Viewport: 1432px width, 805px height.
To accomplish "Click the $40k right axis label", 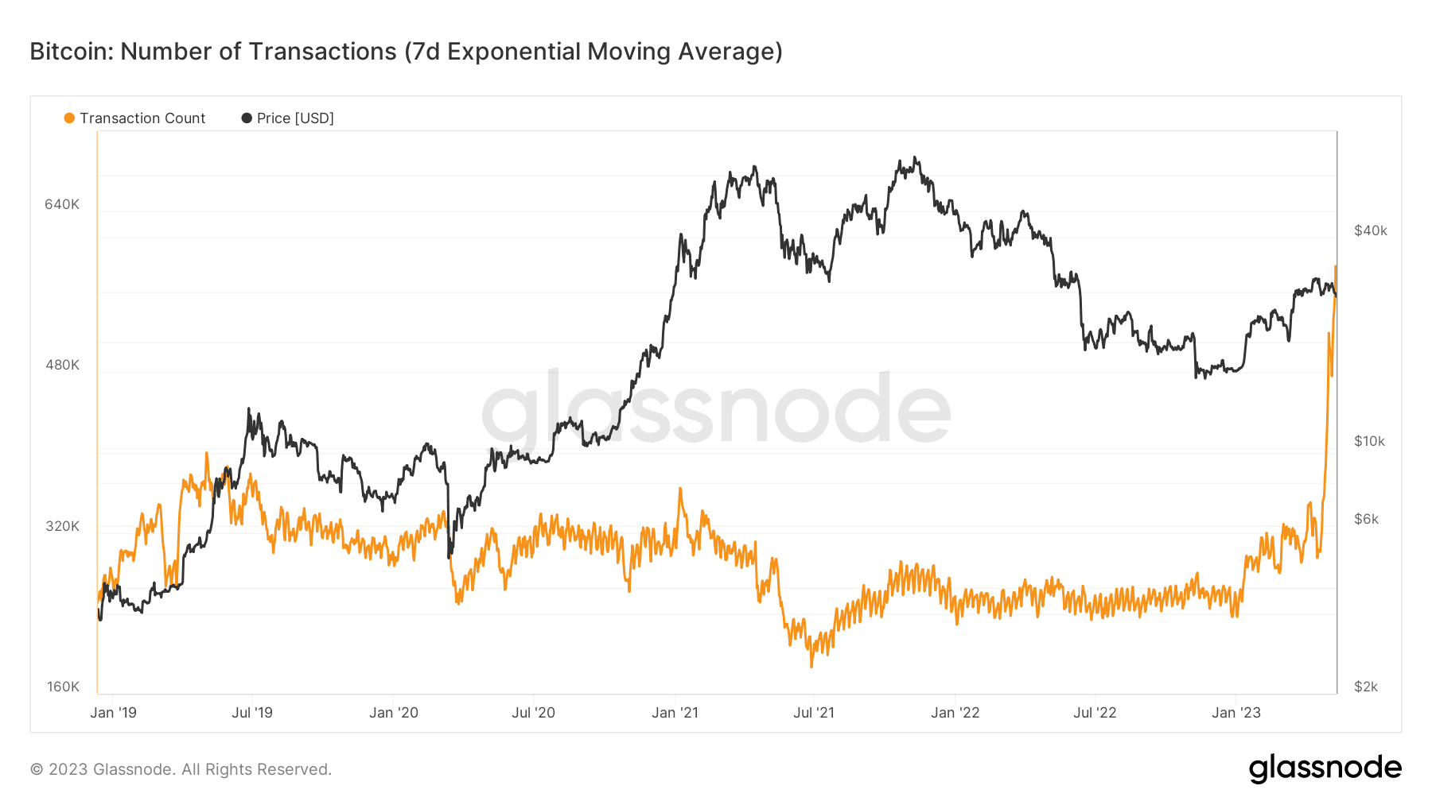I will 1371,230.
